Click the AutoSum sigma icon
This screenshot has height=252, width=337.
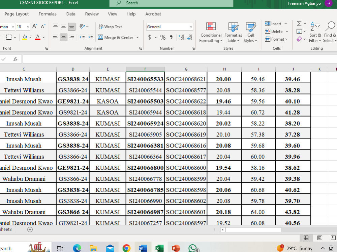(299, 24)
